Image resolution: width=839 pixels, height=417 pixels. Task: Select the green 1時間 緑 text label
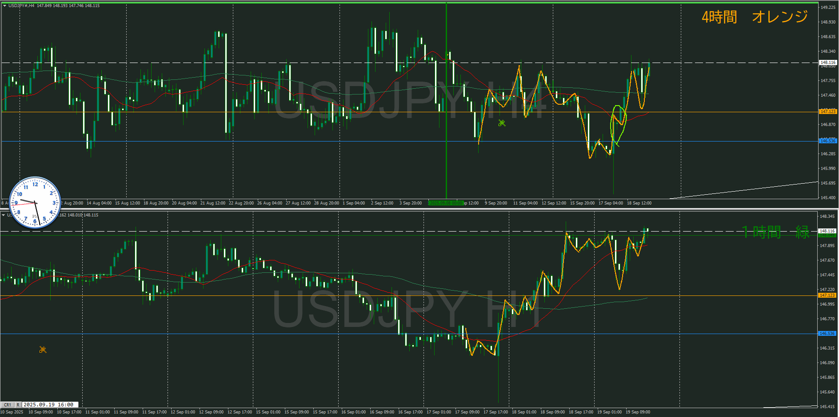tap(775, 232)
